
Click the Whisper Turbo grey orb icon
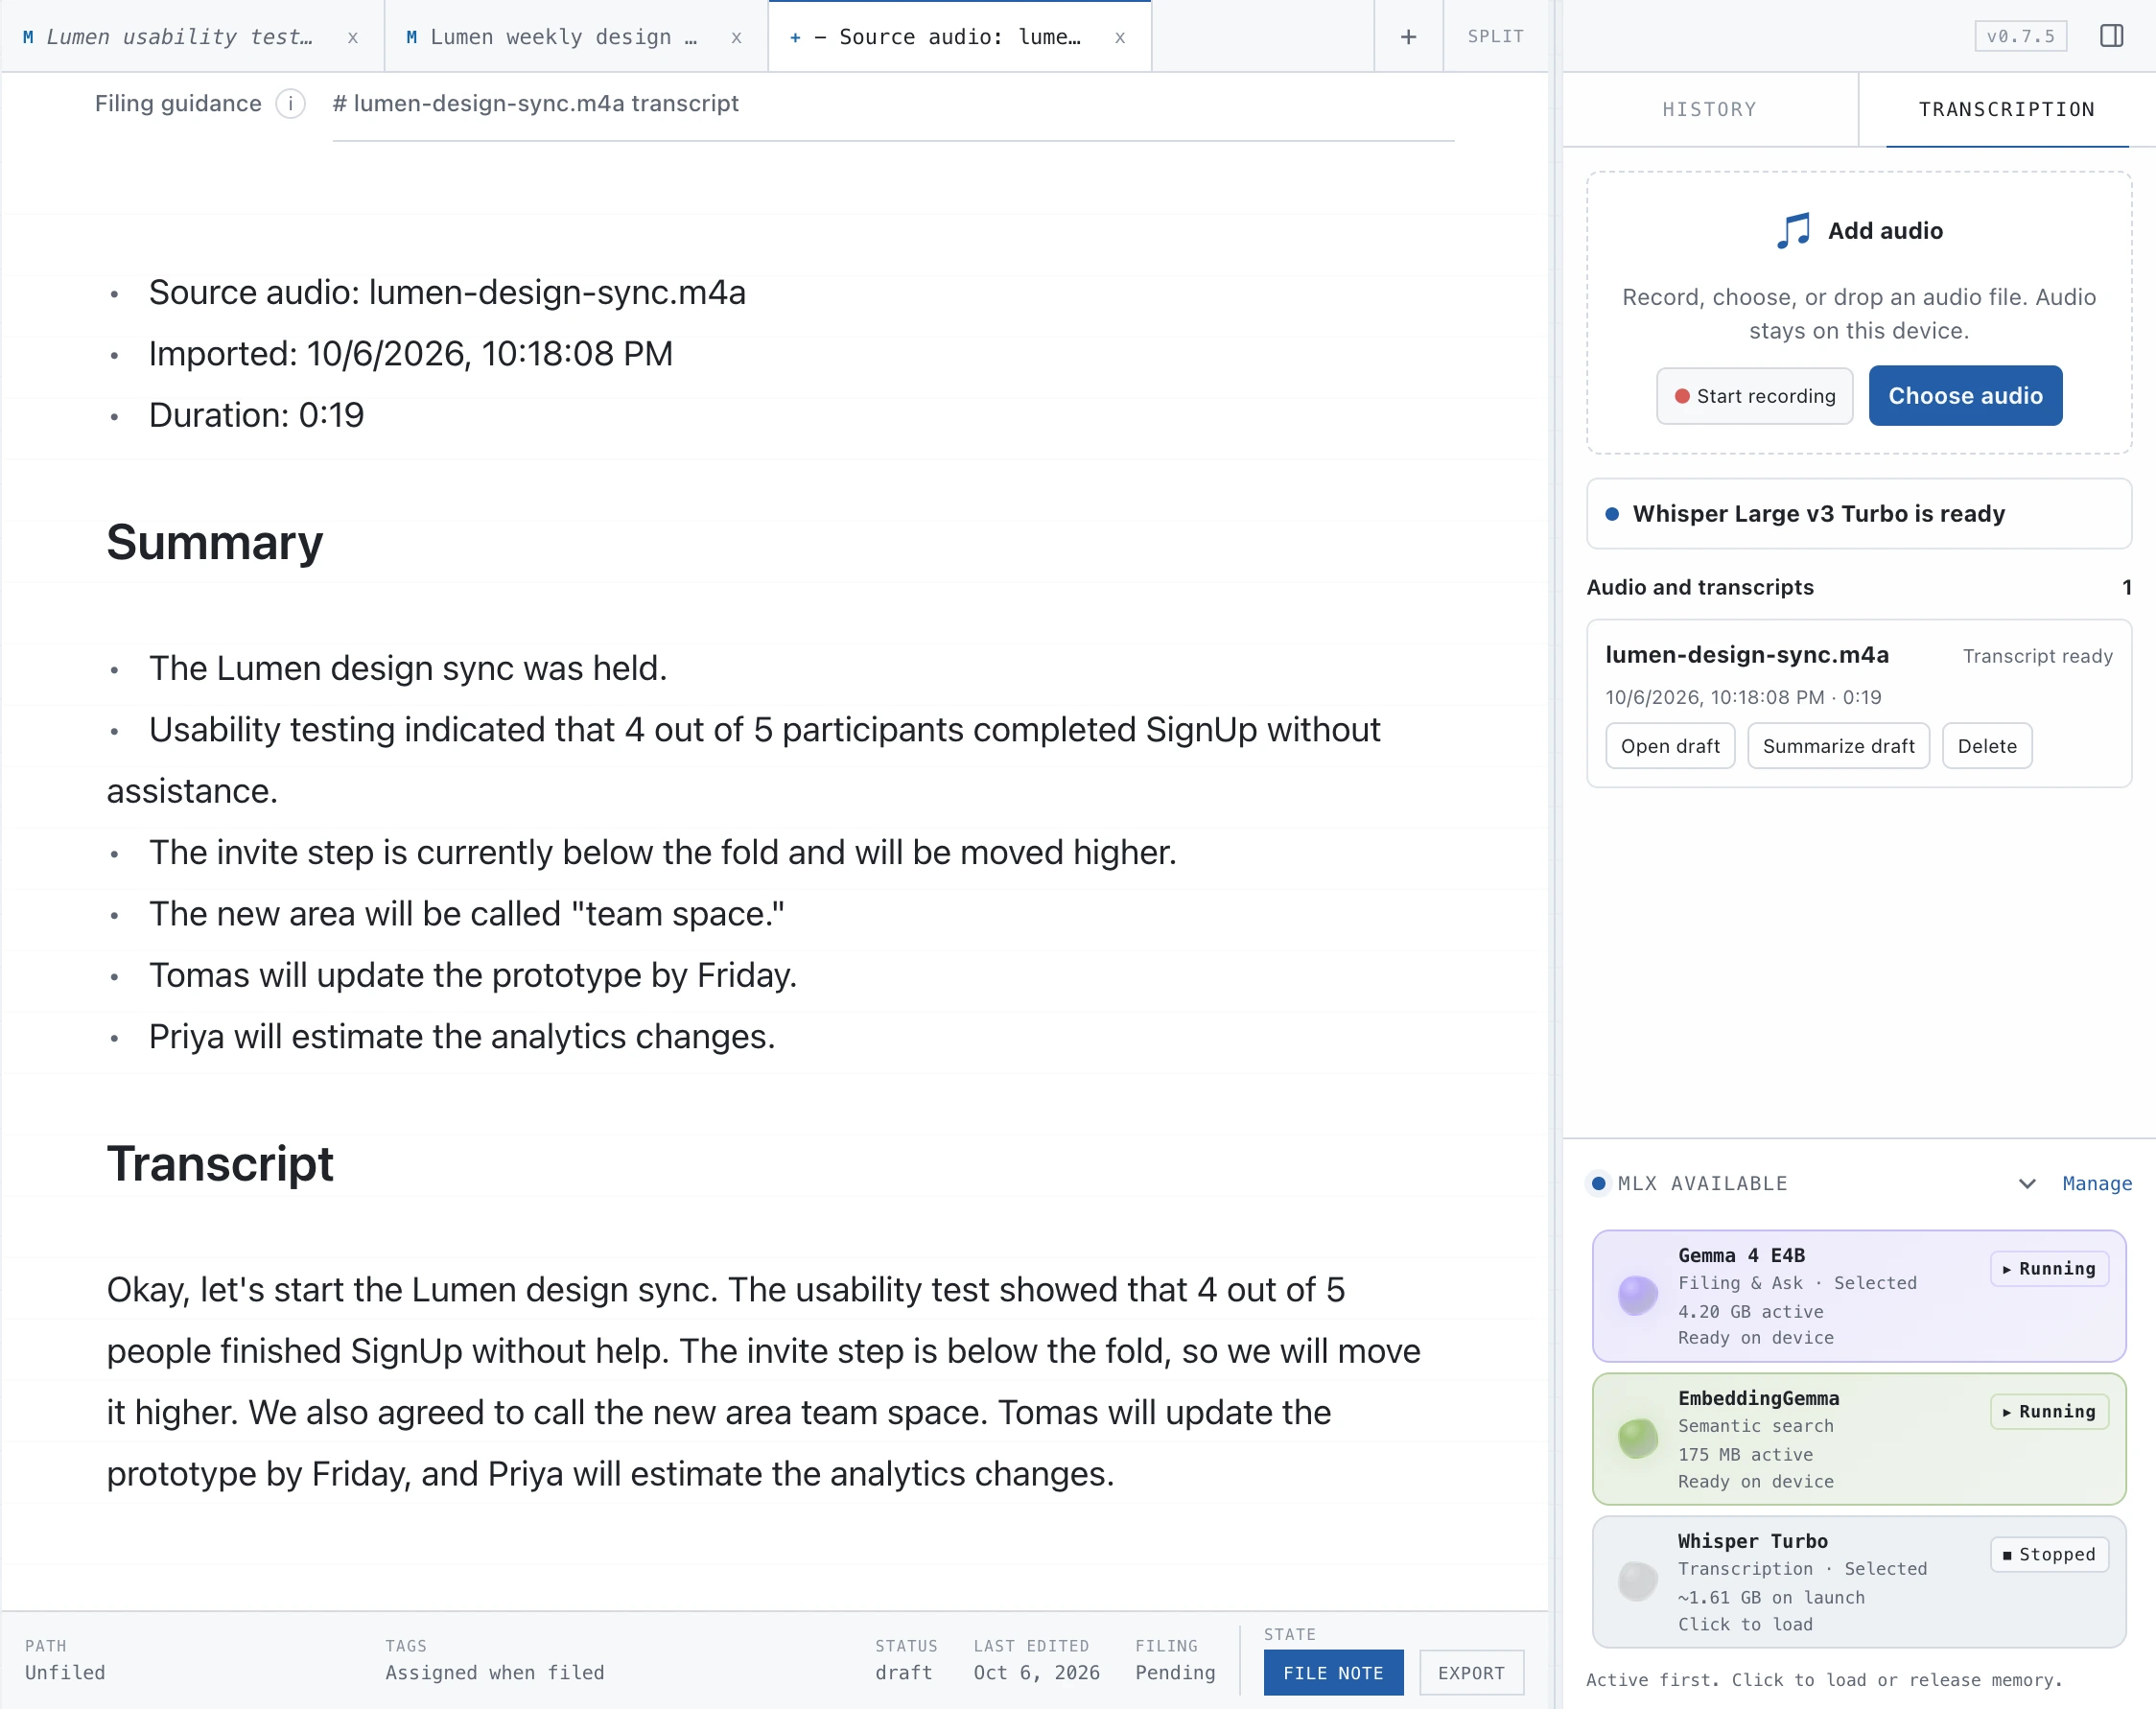1638,1581
